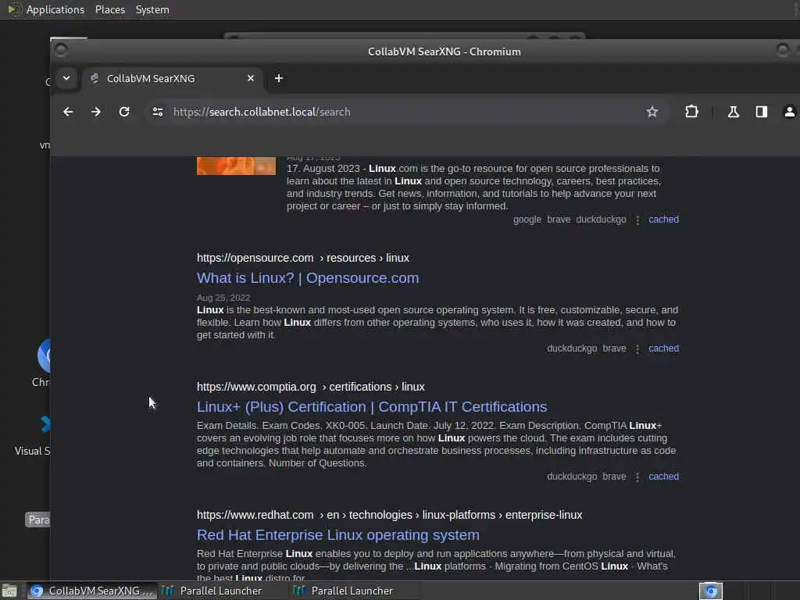Close the CollabVM SearXNG tab
800x600 pixels.
(251, 78)
